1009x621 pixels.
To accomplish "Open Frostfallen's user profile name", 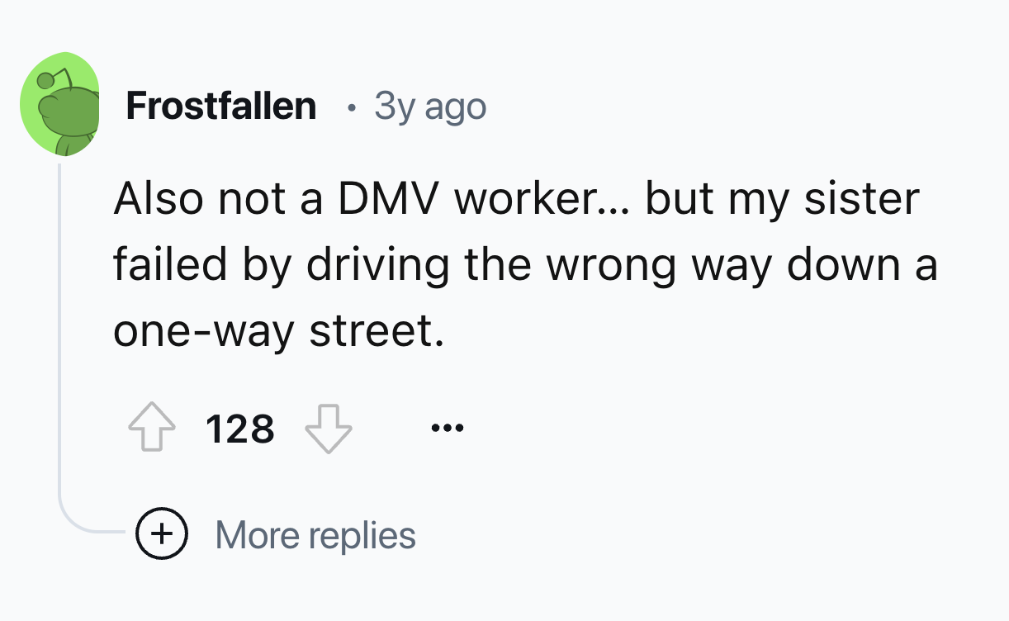I will pos(220,107).
